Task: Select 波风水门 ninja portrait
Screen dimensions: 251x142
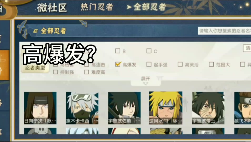Action: 166,108
